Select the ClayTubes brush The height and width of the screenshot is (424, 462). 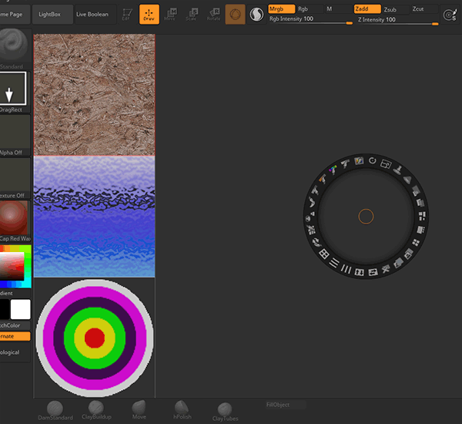coord(225,409)
